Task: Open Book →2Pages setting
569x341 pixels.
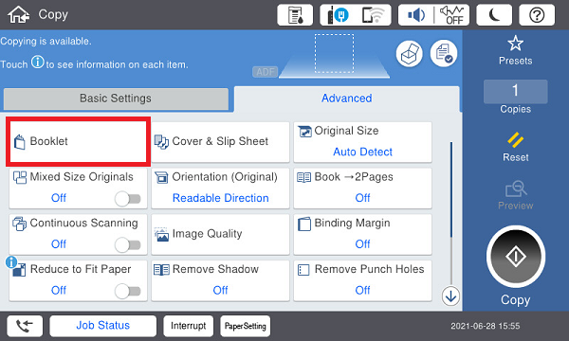Action: pos(362,188)
